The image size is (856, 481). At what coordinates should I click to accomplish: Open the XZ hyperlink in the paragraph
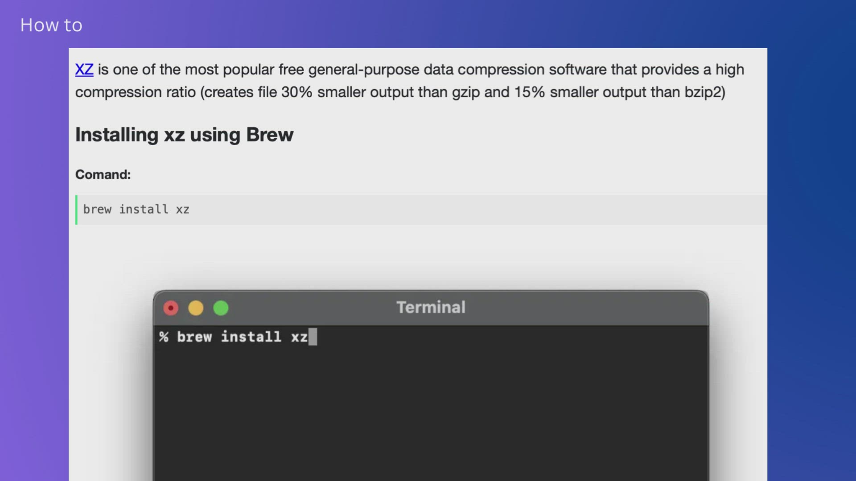click(84, 69)
